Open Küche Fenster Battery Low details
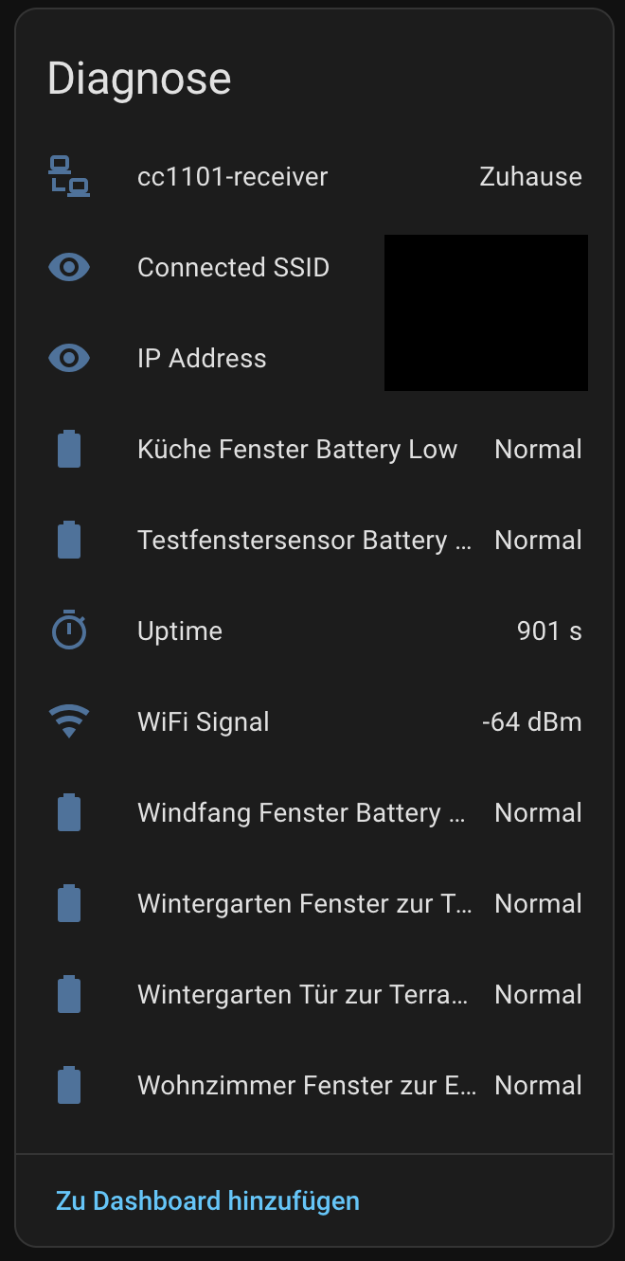 coord(296,450)
